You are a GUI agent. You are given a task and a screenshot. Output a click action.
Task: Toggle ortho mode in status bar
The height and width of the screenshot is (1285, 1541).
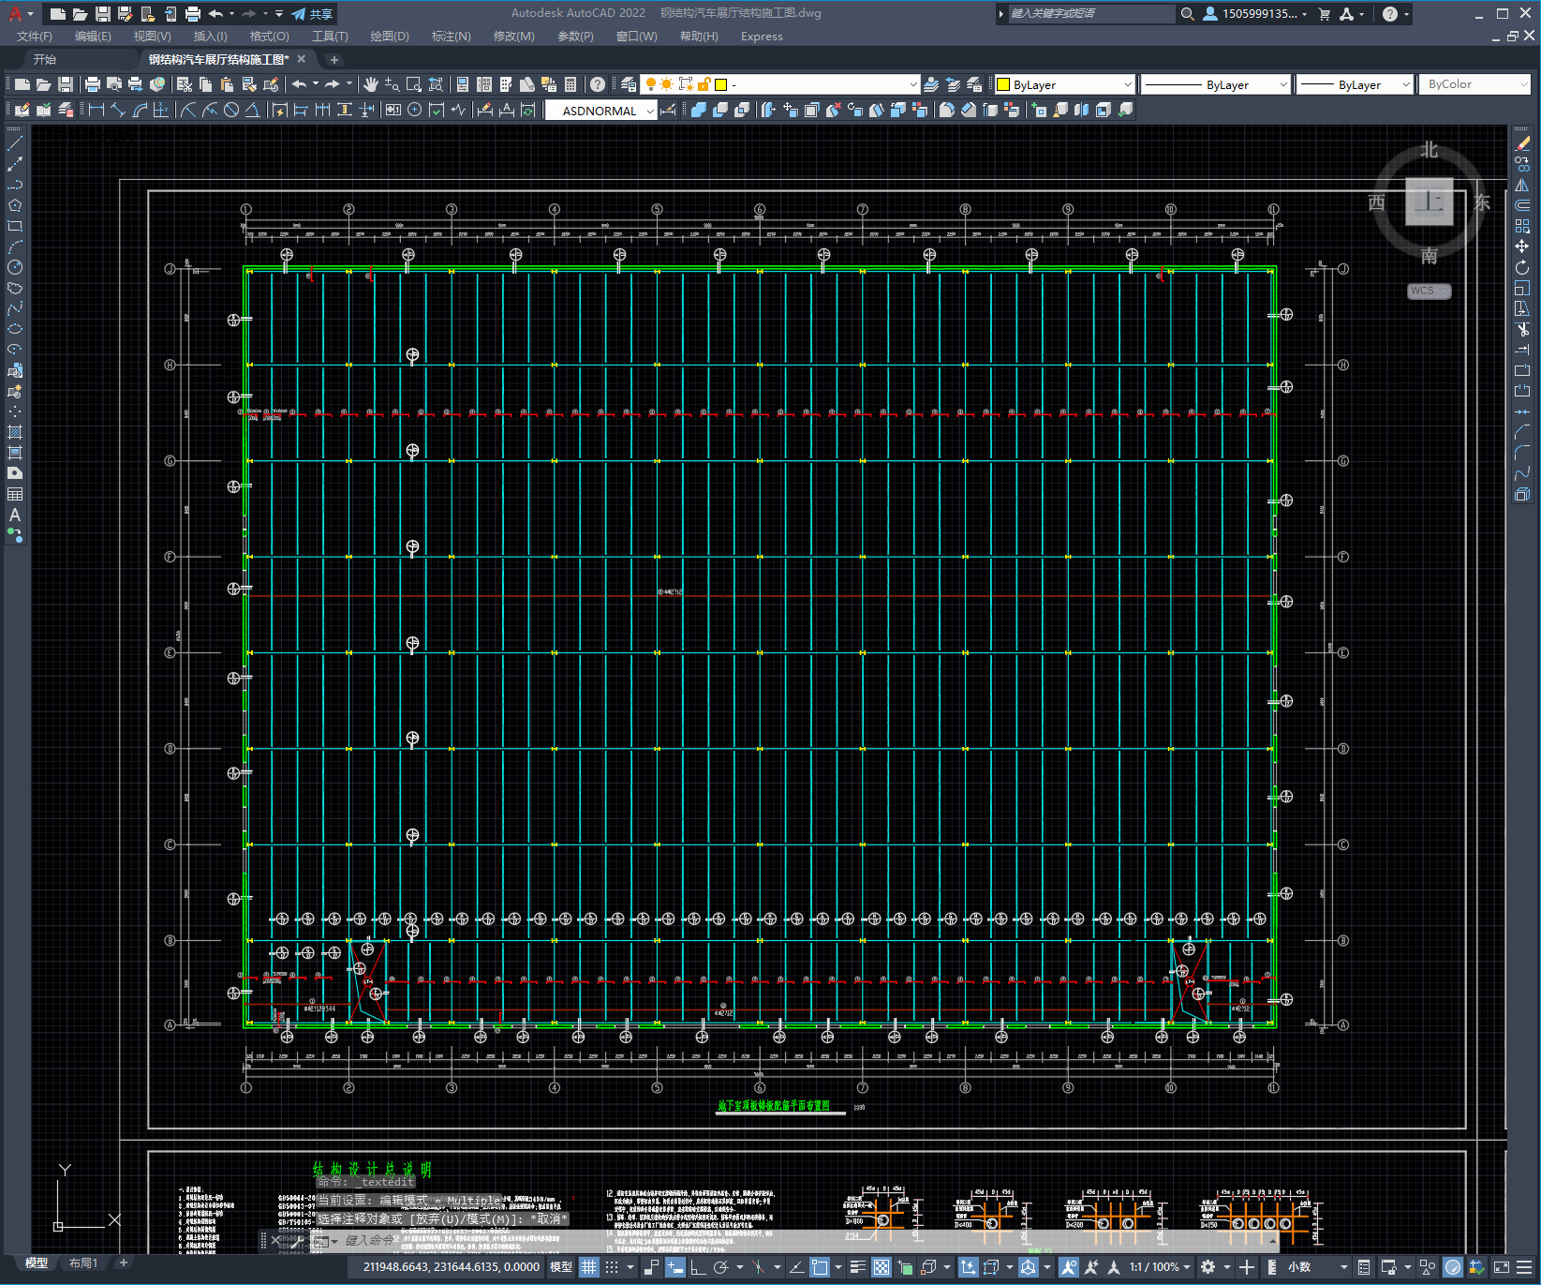coord(698,1267)
